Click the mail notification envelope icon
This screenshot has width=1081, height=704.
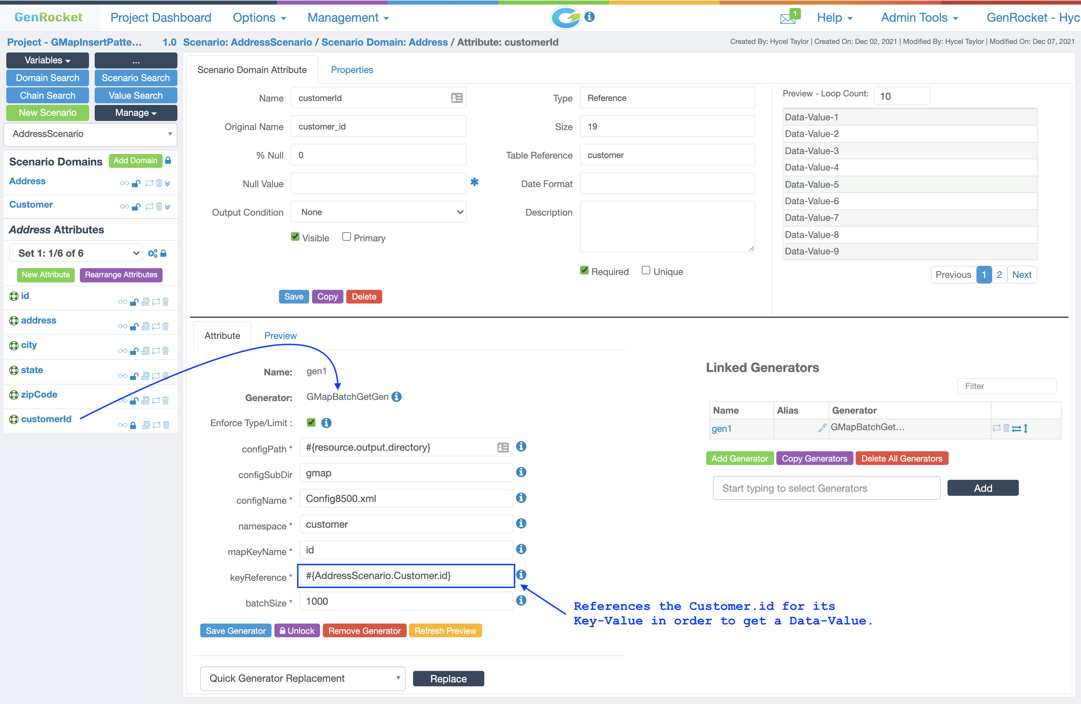pyautogui.click(x=788, y=18)
